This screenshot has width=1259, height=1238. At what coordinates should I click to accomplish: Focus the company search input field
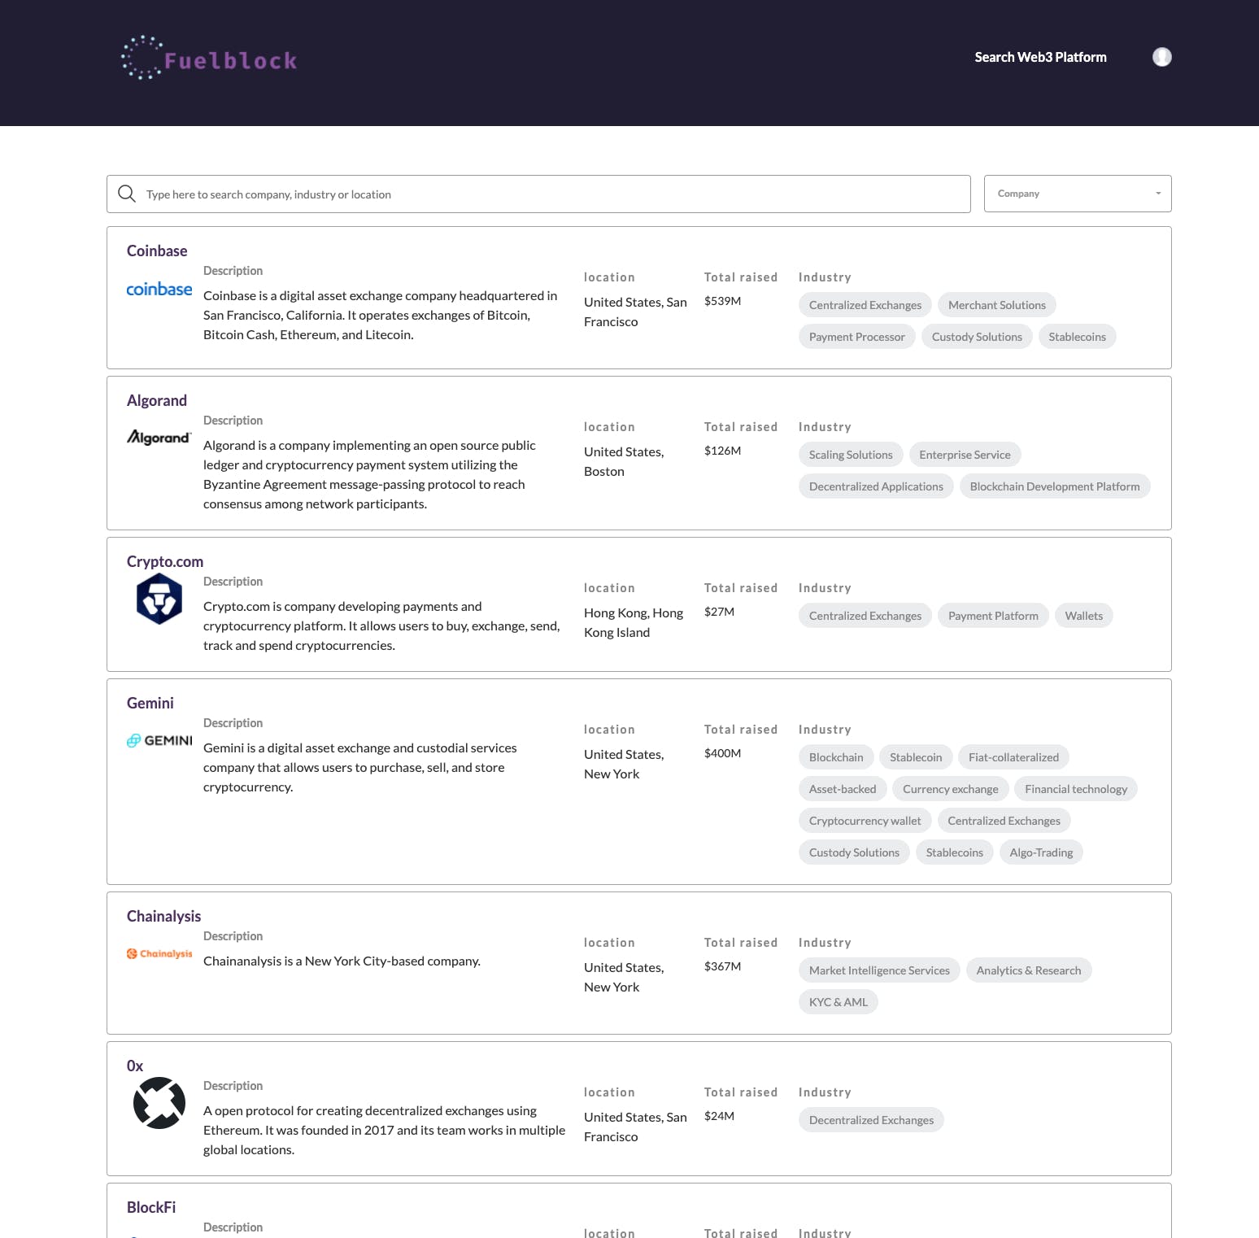click(x=538, y=194)
